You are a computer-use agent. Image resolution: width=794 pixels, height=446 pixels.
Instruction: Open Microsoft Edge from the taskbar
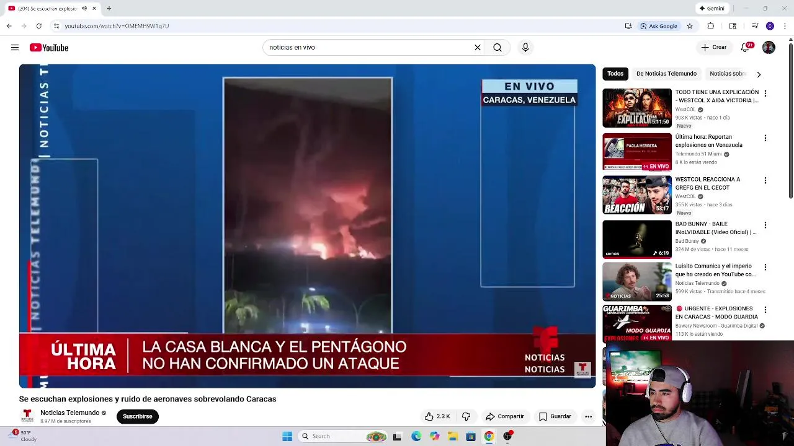point(416,436)
